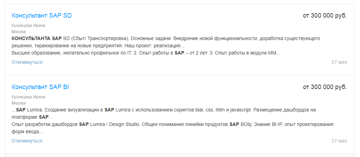The width and height of the screenshot is (360, 157).
Task: Click the SAP BI salary от 300 000 руб.
Action: pyautogui.click(x=325, y=87)
